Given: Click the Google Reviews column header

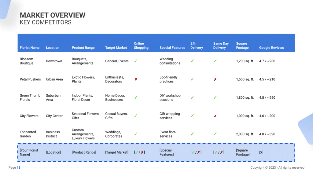Looking at the screenshot, I should 271,48.
